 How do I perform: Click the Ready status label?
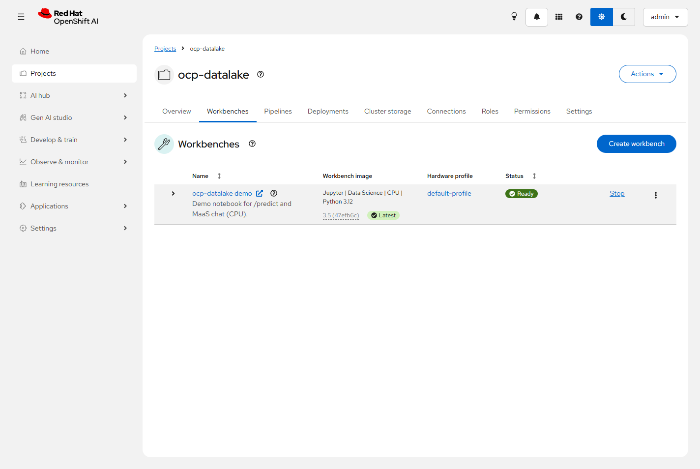pyautogui.click(x=522, y=194)
